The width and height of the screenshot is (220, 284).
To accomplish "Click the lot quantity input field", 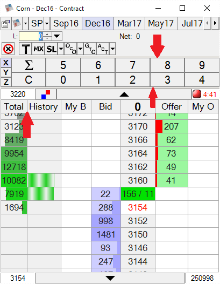I will point(31,36).
